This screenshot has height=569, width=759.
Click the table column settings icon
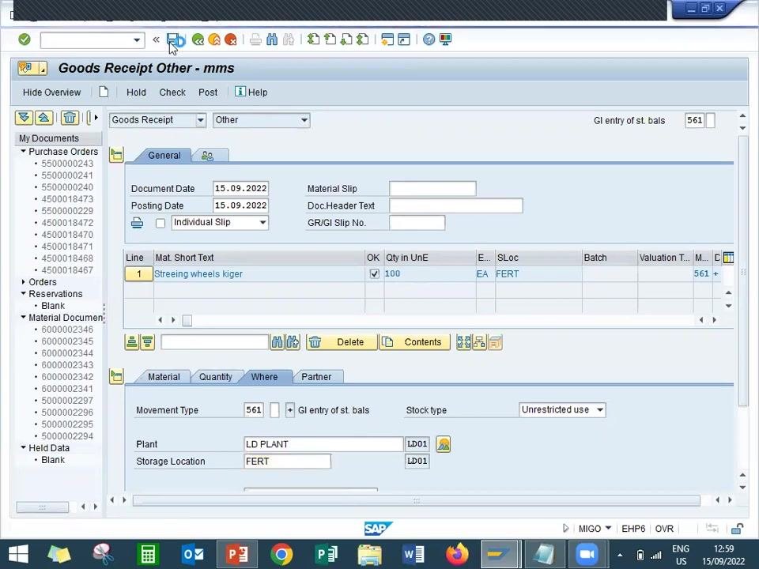coord(728,258)
